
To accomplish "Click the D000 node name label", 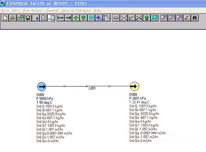I will (133, 94).
